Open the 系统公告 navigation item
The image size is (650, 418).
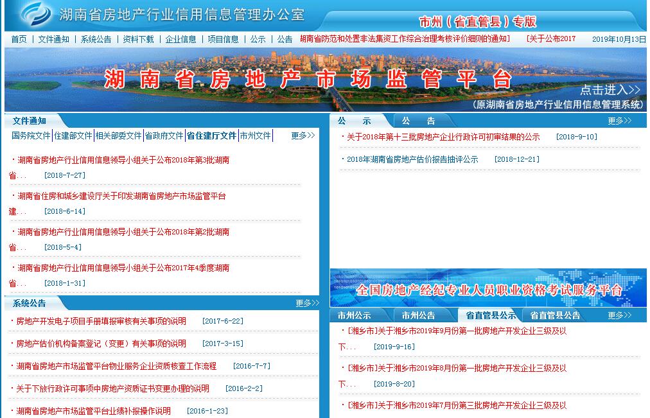click(96, 39)
